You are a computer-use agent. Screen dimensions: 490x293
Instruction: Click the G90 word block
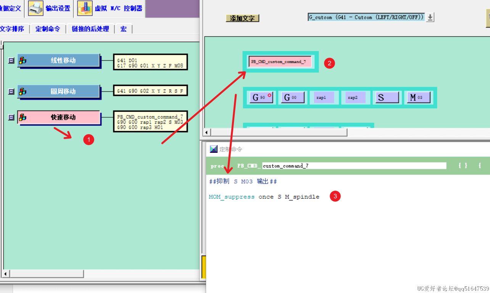pyautogui.click(x=261, y=97)
